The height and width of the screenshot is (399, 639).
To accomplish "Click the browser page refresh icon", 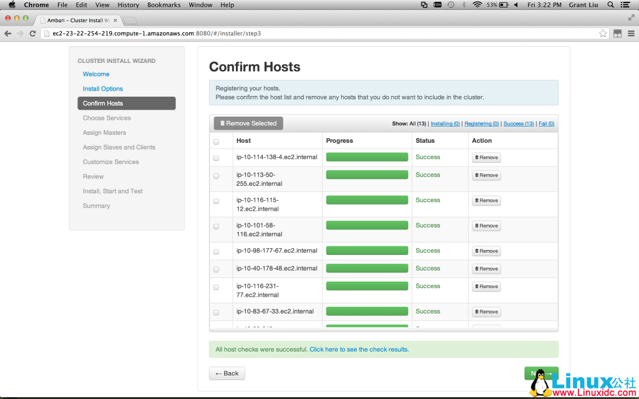I will coord(33,34).
